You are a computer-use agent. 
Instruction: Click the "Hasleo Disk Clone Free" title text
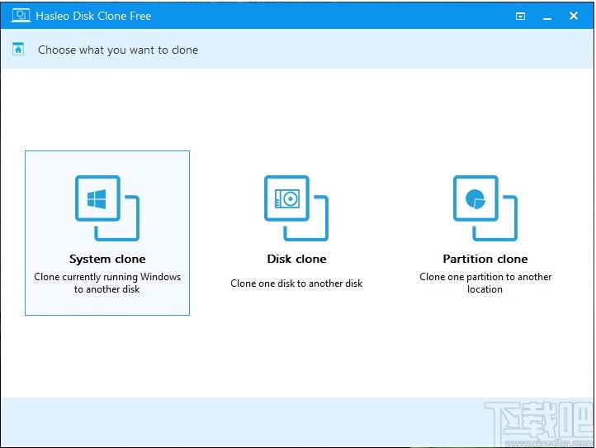pyautogui.click(x=93, y=16)
